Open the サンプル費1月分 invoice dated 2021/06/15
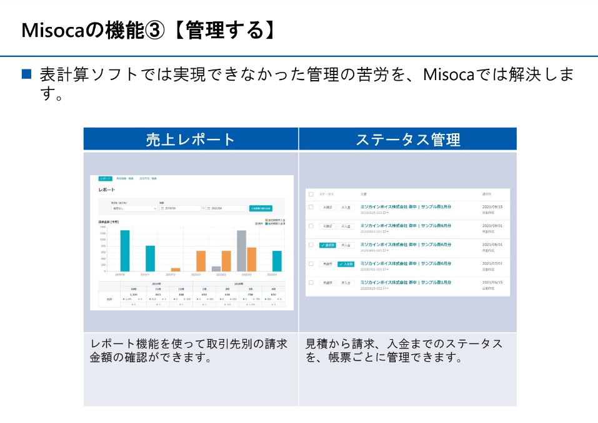 [x=406, y=282]
